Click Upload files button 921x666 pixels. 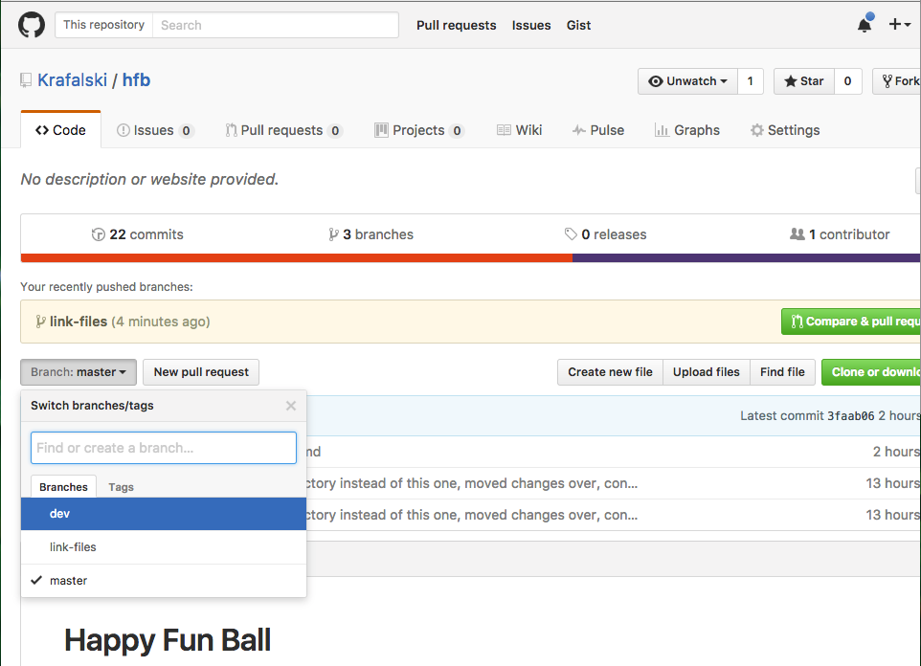pyautogui.click(x=706, y=372)
